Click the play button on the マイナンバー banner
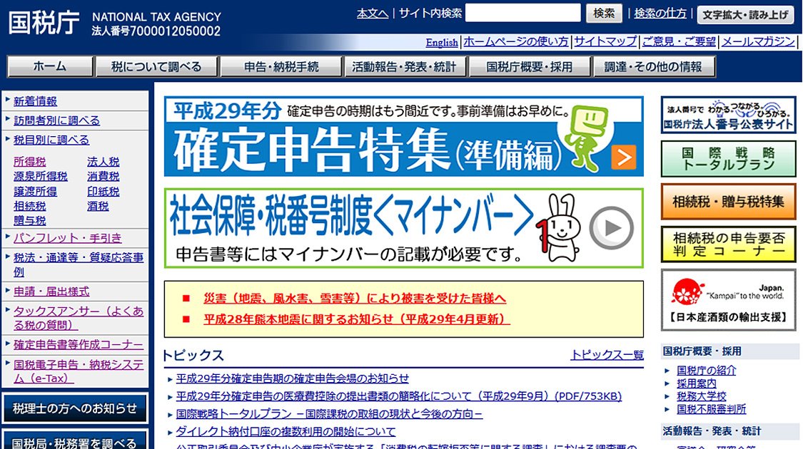Image resolution: width=803 pixels, height=449 pixels. [x=611, y=228]
